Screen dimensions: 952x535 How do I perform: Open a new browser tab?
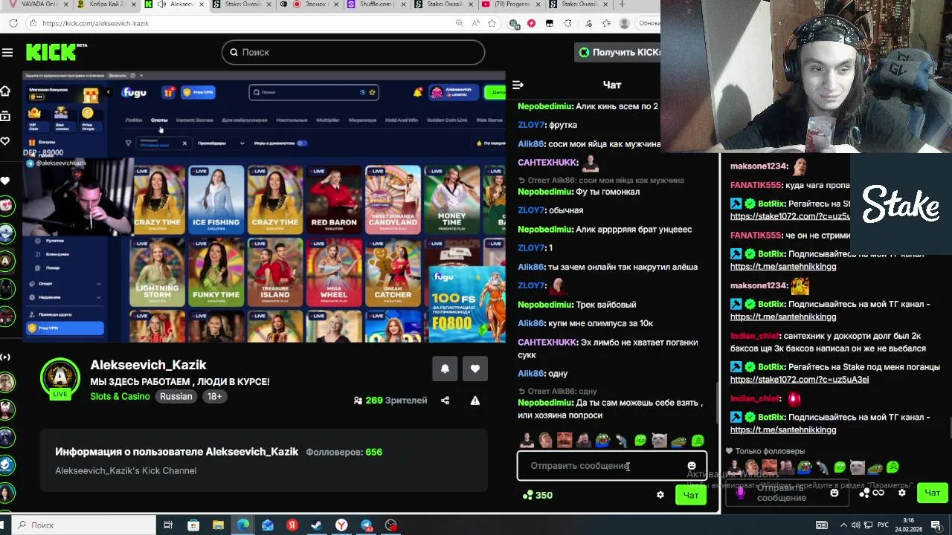pos(622,4)
